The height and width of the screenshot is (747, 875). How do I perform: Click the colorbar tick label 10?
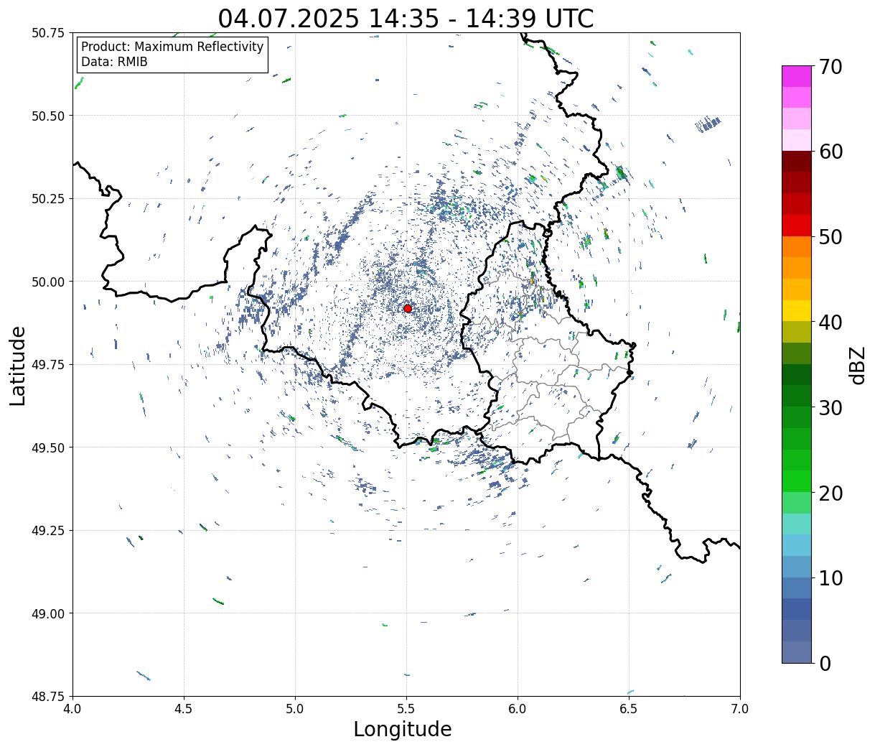coord(830,577)
